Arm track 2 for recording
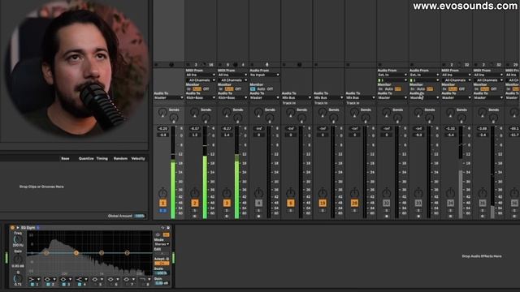The width and height of the screenshot is (520, 292). coord(195,217)
